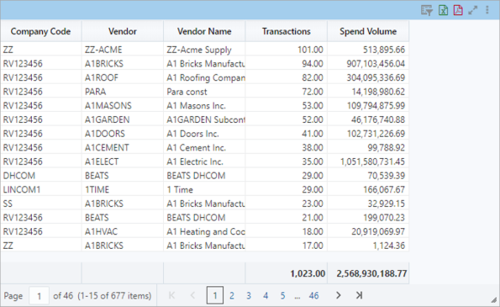Image resolution: width=500 pixels, height=307 pixels.
Task: Select the A1ROOF vendor cell
Action: [123, 77]
